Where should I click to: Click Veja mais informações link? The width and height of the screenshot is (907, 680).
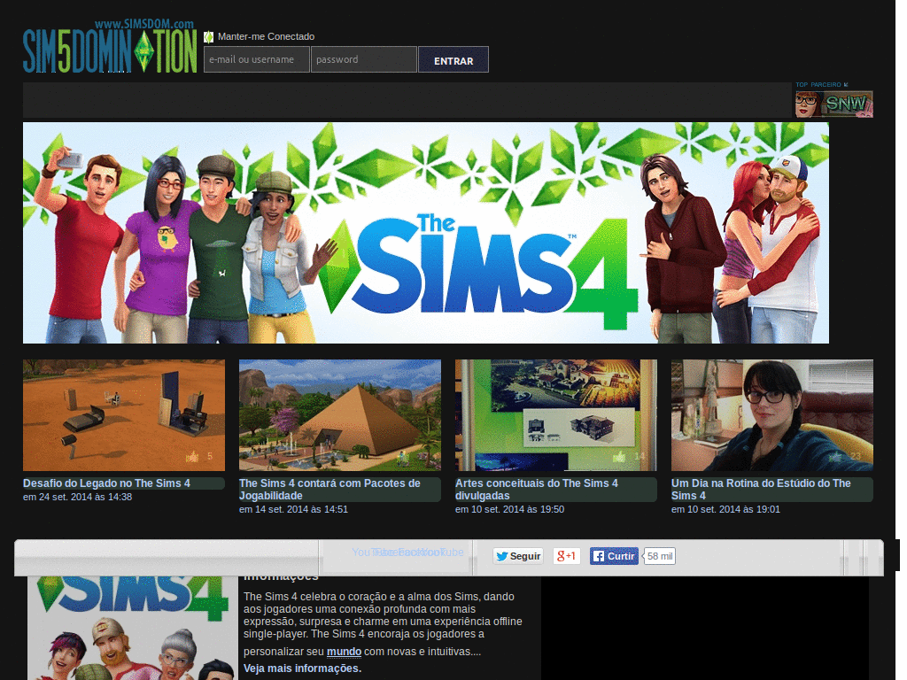303,668
